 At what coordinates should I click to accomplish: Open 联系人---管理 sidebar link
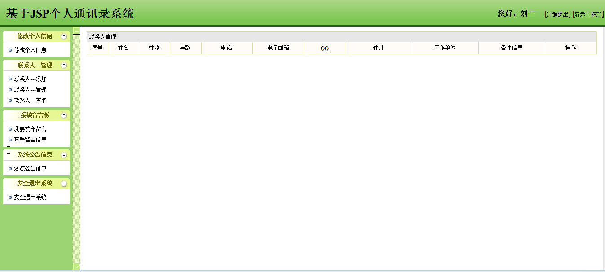[31, 90]
